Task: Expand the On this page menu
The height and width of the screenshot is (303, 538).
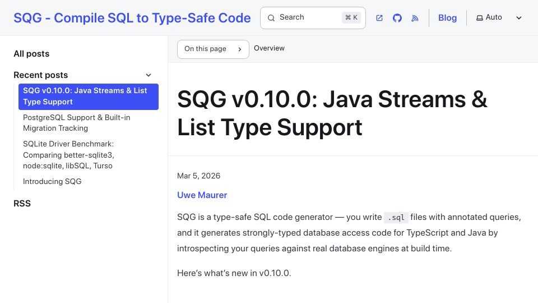Action: [x=213, y=49]
